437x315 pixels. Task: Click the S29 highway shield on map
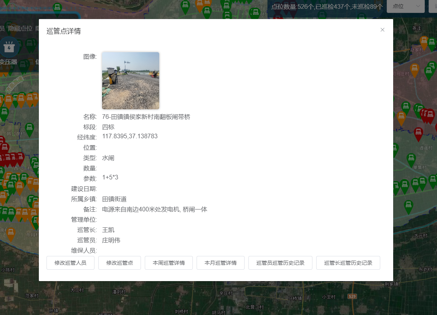(352, 296)
